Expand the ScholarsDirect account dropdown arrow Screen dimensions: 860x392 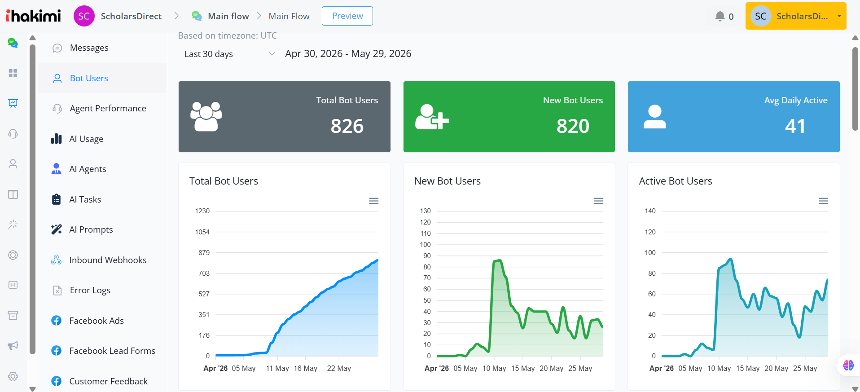tap(839, 16)
